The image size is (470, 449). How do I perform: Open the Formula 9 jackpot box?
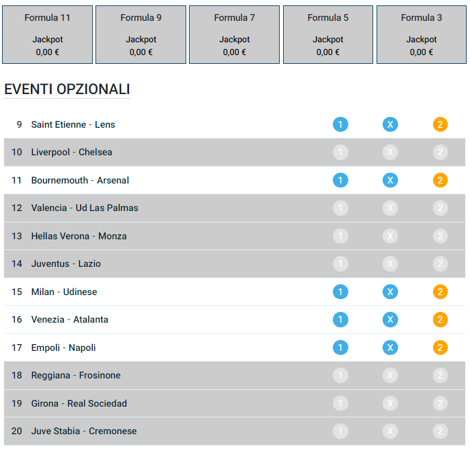tap(141, 34)
